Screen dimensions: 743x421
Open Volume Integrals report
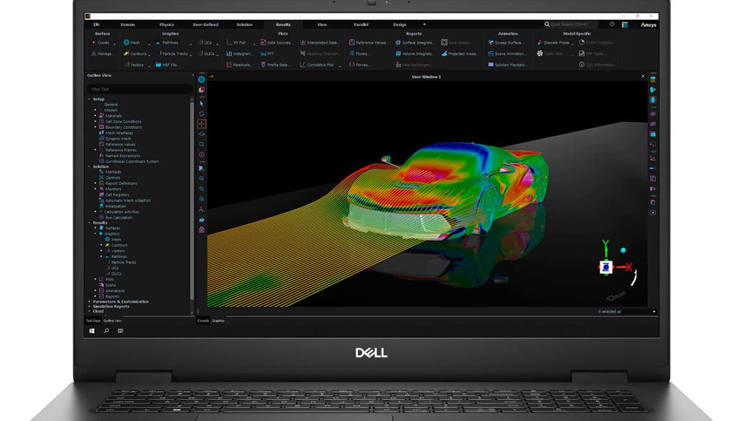tap(414, 53)
